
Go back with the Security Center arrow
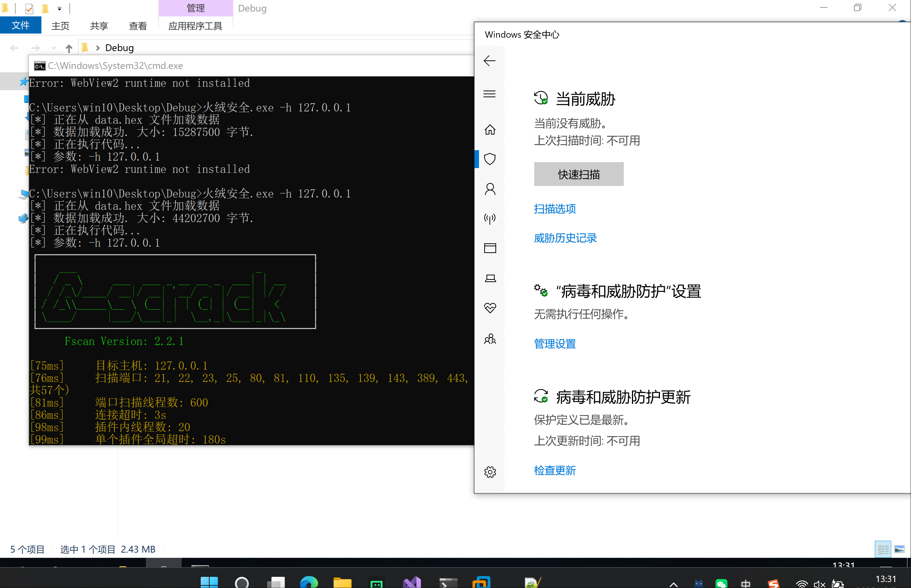[489, 61]
